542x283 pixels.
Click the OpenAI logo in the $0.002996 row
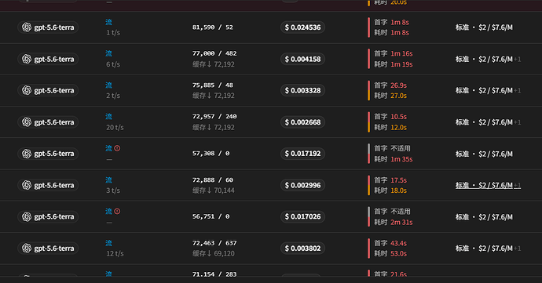click(x=27, y=185)
